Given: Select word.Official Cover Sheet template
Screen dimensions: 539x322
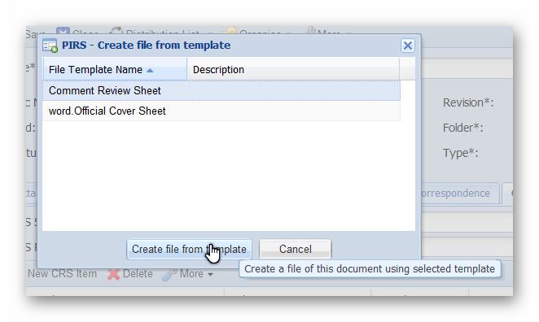Looking at the screenshot, I should click(221, 111).
